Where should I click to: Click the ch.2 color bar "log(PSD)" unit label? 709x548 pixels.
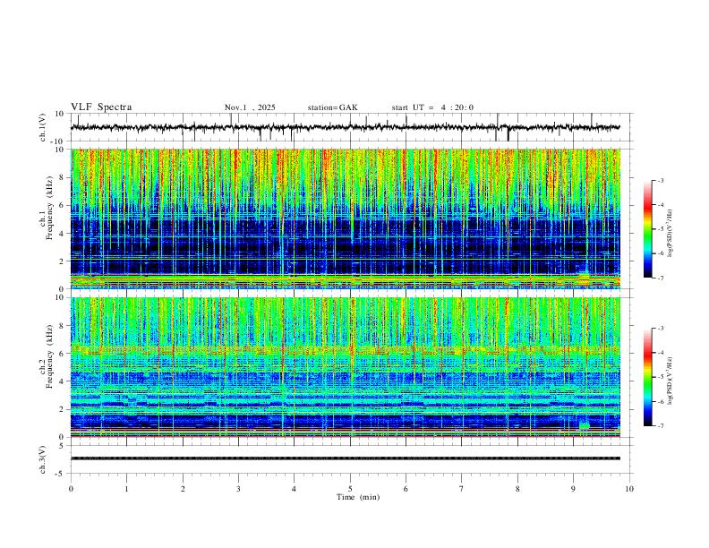(671, 381)
